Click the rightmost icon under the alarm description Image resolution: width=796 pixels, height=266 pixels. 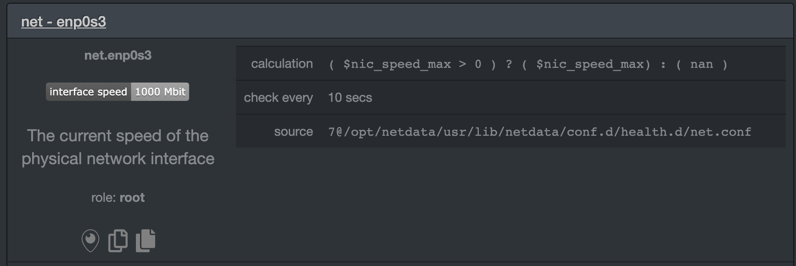146,240
